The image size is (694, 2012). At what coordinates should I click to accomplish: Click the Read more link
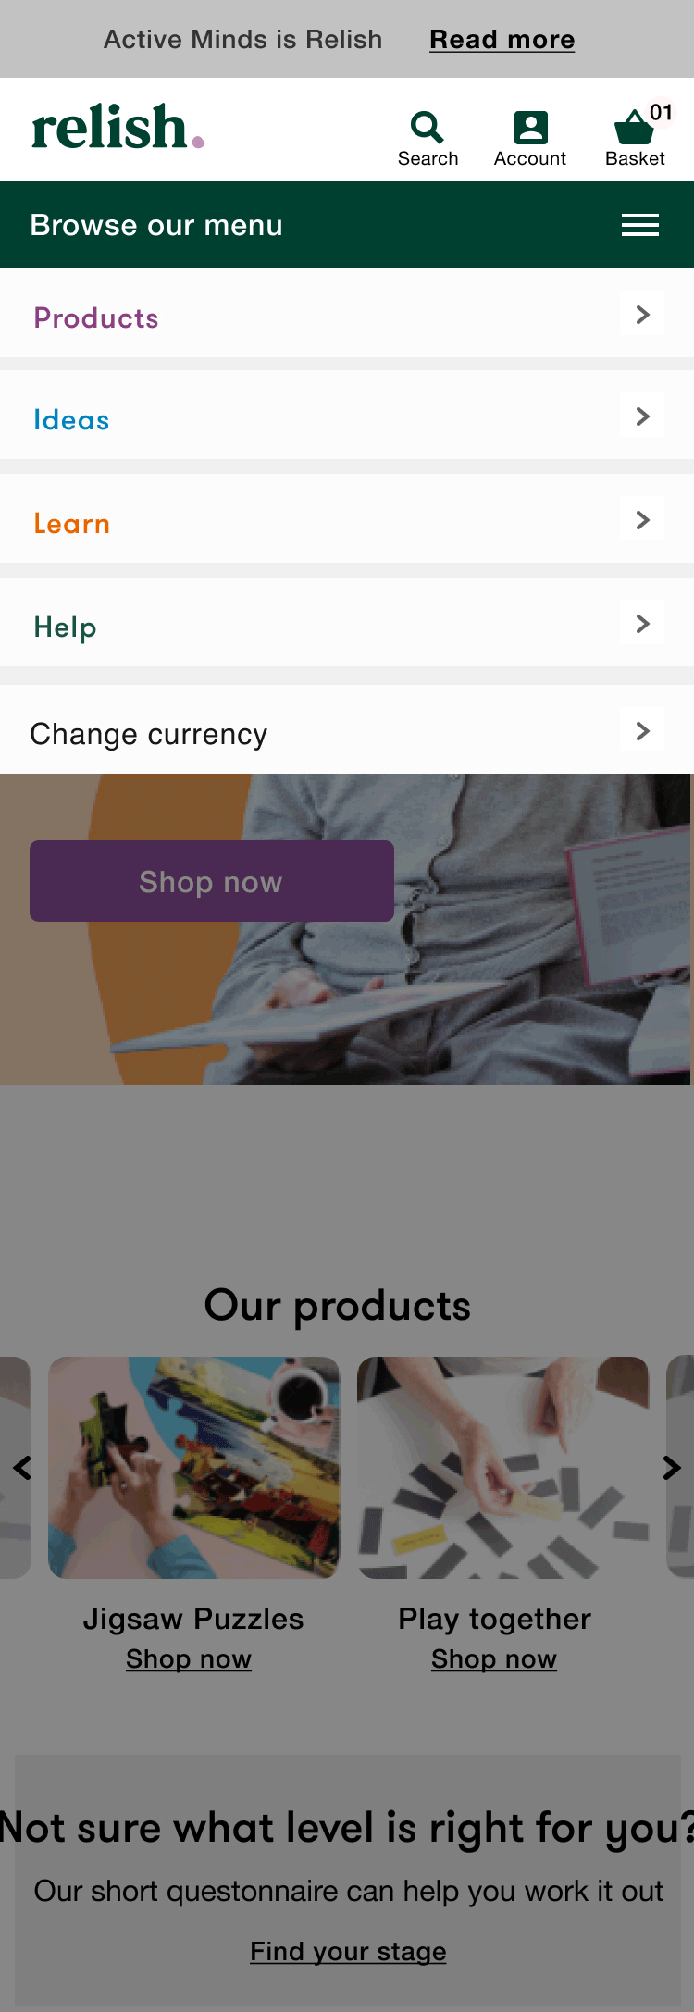502,40
